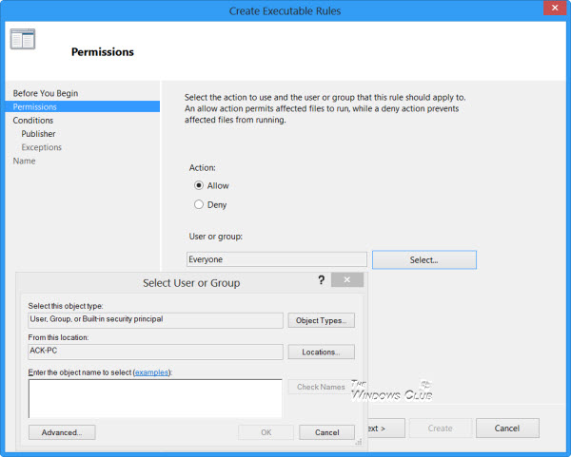Image resolution: width=571 pixels, height=457 pixels.
Task: Open the Advanced... search options
Action: point(62,432)
